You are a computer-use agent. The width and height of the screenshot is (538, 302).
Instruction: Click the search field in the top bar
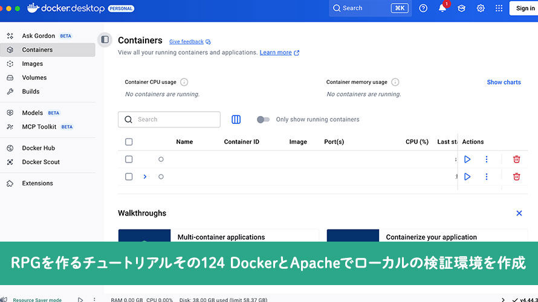tap(370, 8)
